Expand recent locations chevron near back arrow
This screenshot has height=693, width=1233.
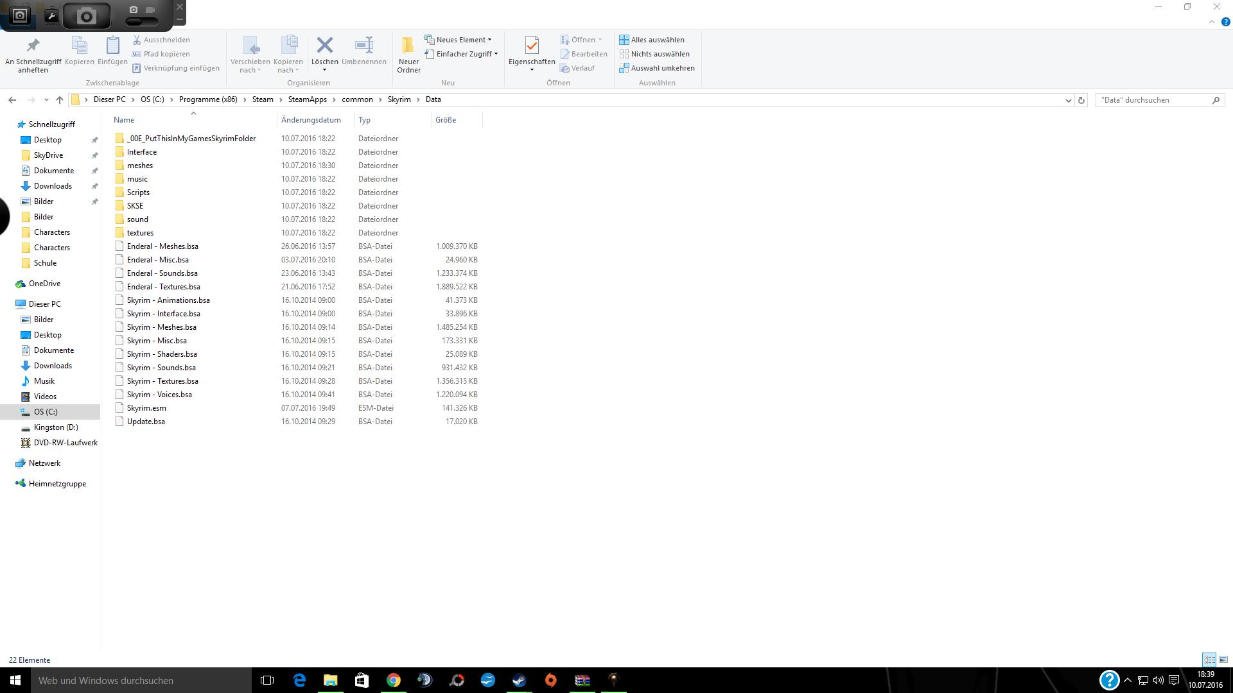point(46,100)
